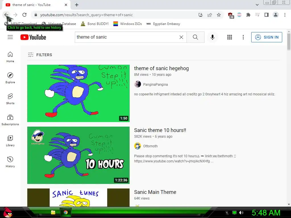Open the 'theme of sanic hegehog' title
Viewport: 291px width, 218px height.
click(161, 68)
